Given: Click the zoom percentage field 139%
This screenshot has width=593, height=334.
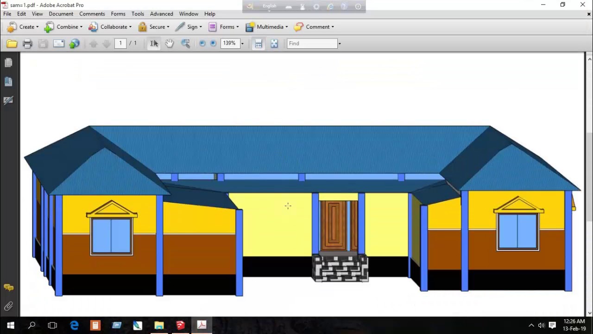Looking at the screenshot, I should point(230,43).
